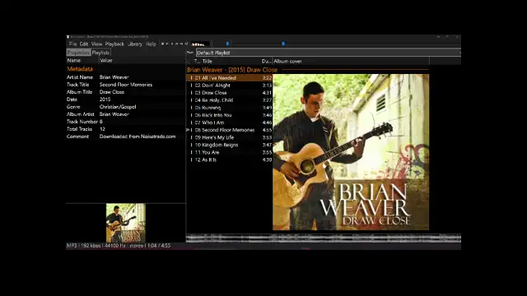Click the Album Artist property row
The image size is (527, 296).
tap(126, 114)
